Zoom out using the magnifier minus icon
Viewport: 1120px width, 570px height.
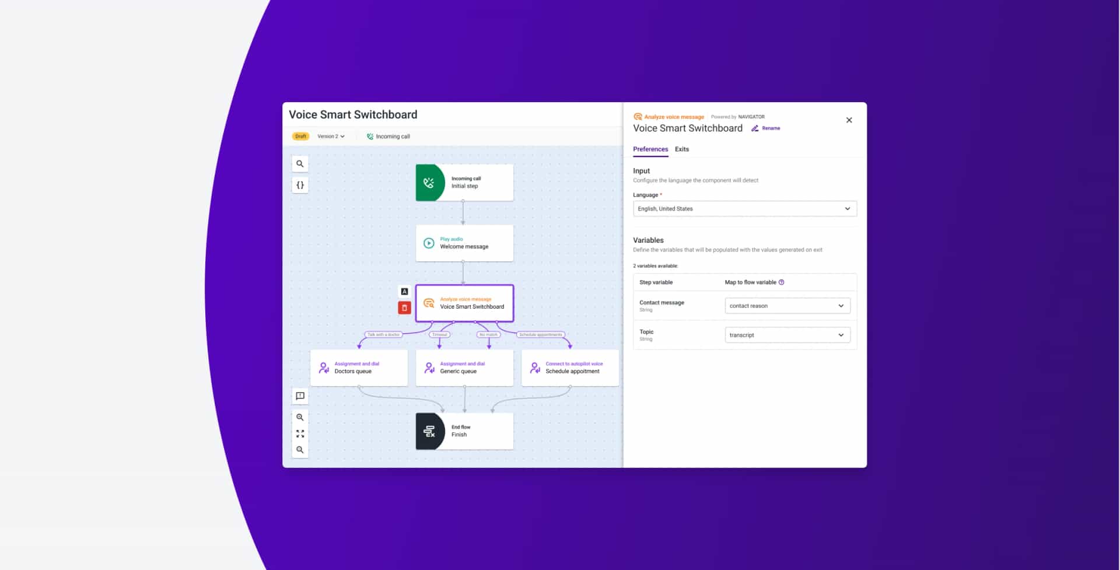pyautogui.click(x=300, y=449)
